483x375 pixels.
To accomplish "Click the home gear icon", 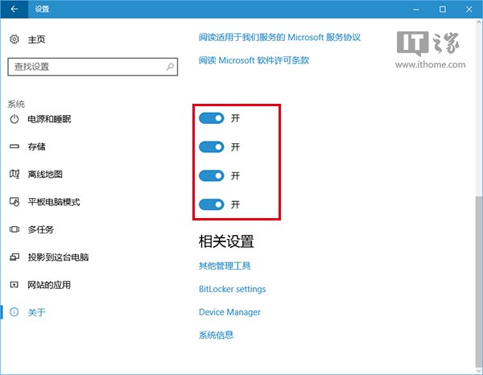I will pos(14,39).
